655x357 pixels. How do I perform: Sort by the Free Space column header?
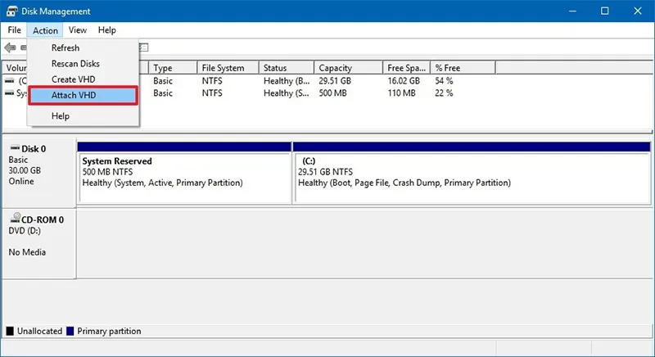[x=406, y=68]
